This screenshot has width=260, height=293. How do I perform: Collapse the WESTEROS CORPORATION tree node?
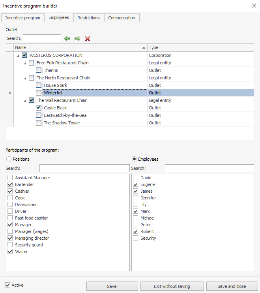(x=18, y=56)
